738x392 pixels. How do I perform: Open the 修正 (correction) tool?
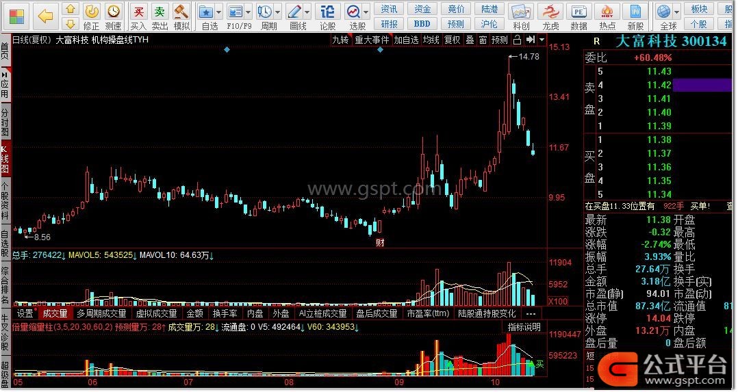click(x=92, y=16)
